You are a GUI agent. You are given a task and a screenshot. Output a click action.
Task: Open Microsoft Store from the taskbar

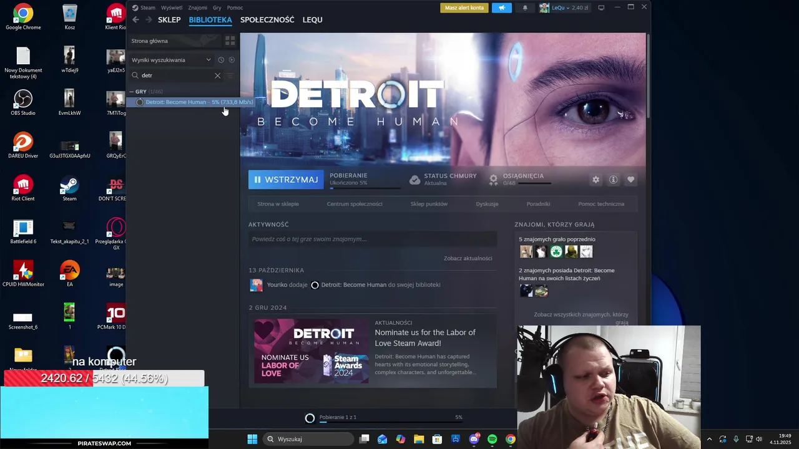pyautogui.click(x=437, y=439)
